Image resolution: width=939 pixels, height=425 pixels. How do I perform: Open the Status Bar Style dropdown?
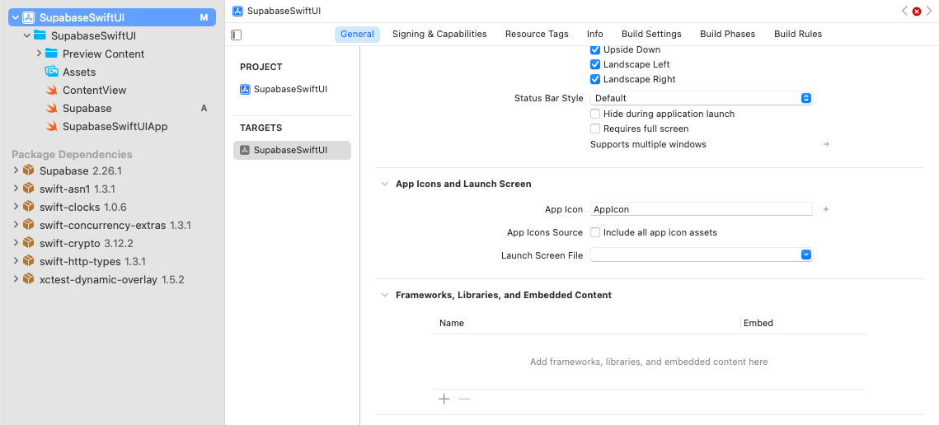click(x=702, y=98)
